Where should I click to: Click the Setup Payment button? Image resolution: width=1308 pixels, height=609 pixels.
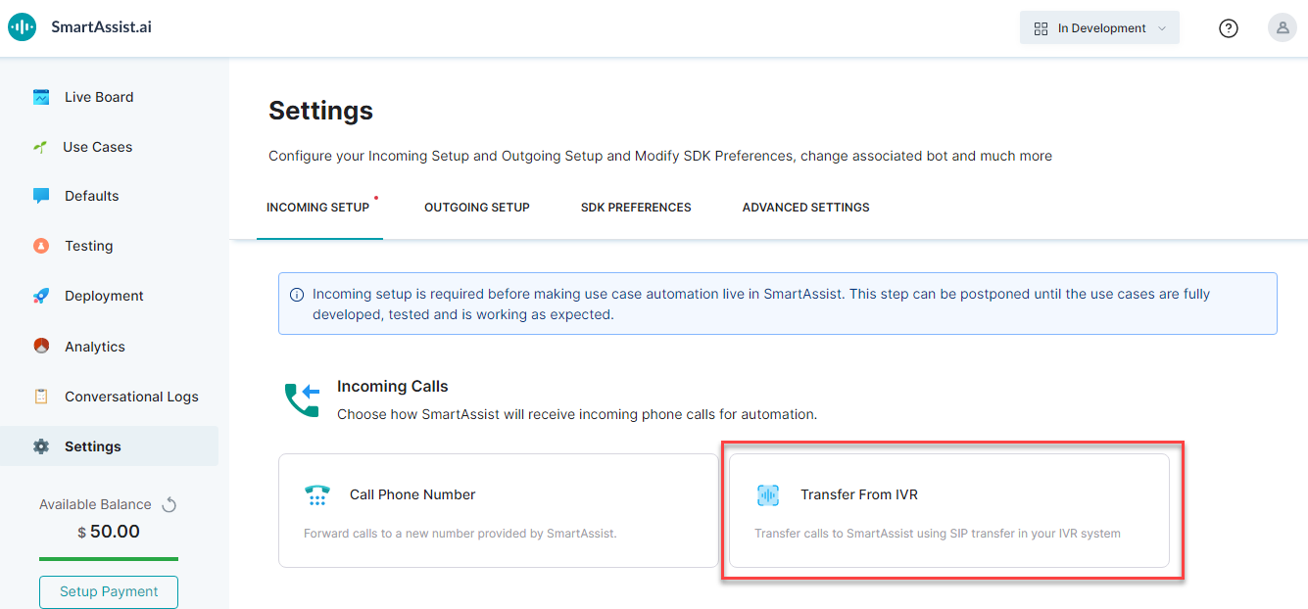pyautogui.click(x=109, y=591)
